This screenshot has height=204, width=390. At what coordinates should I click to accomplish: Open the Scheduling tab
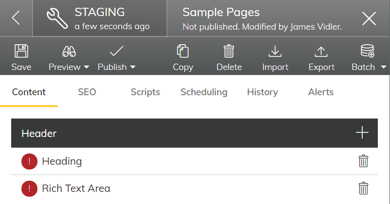(x=204, y=92)
